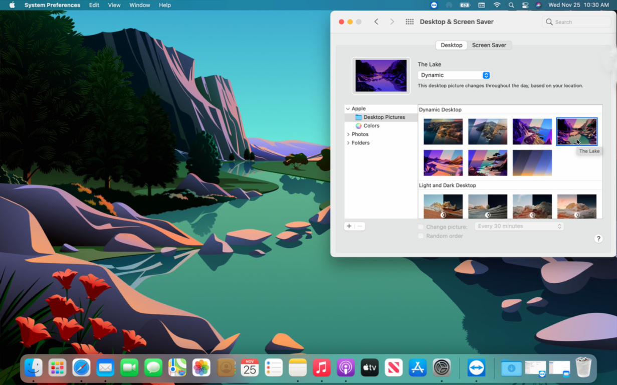Launch Podcasts from the Dock

345,368
